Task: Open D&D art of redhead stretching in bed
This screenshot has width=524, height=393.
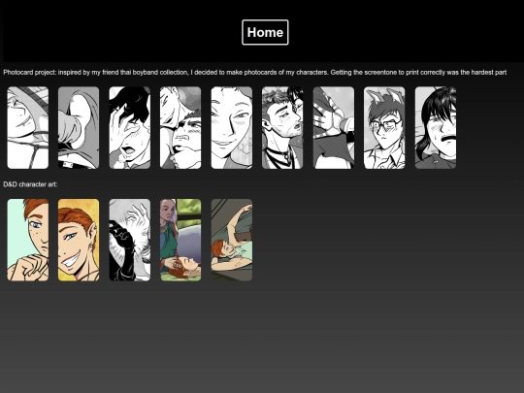Action: (x=232, y=240)
